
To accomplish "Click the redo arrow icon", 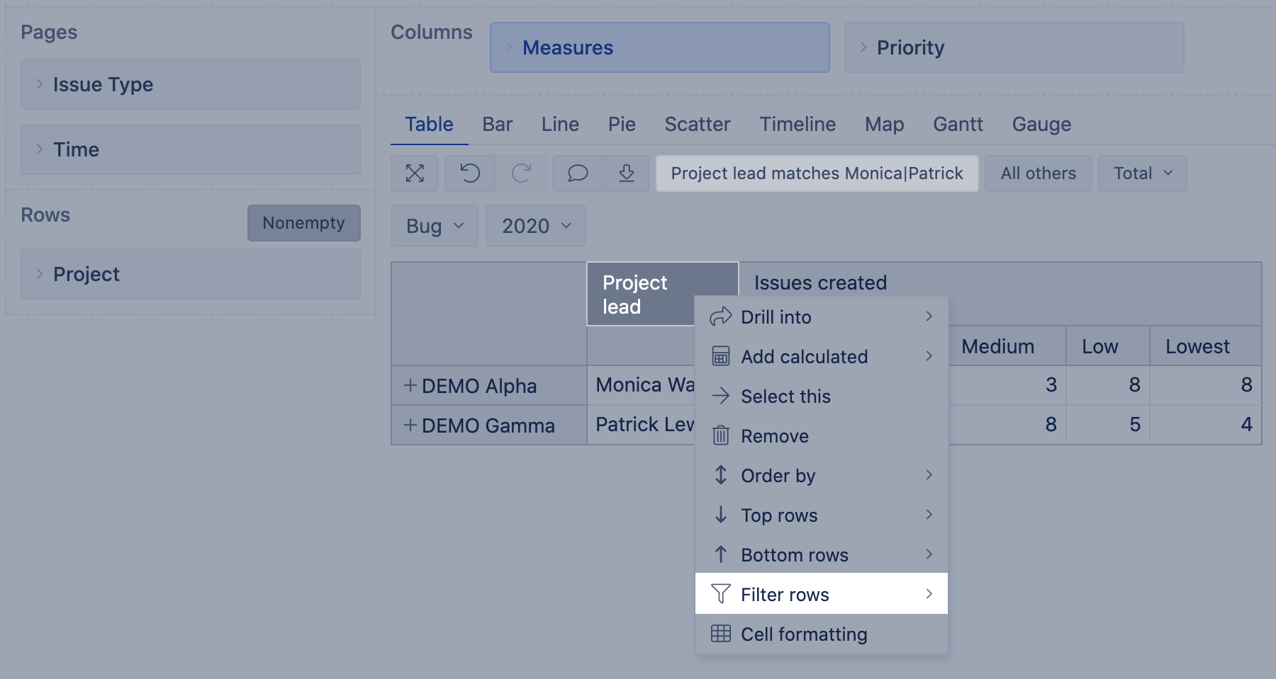I will tap(521, 173).
